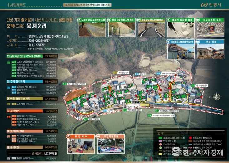
Task: Click the 632,000천원 amount for section A
Action: (51, 56)
